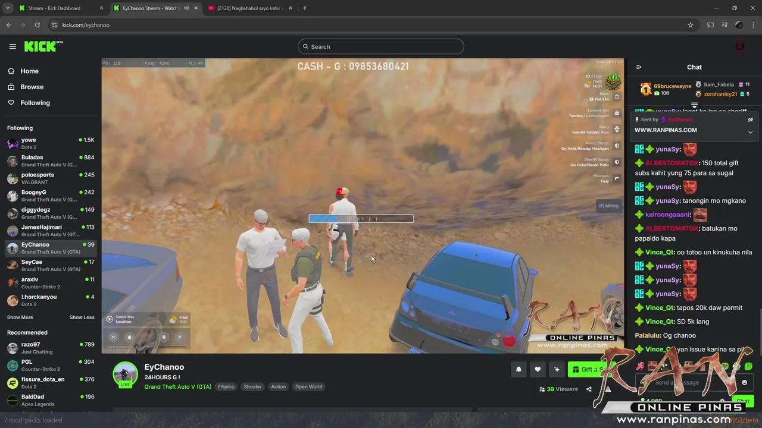This screenshot has width=762, height=428.
Task: Expand following list with Show More
Action: [20, 317]
